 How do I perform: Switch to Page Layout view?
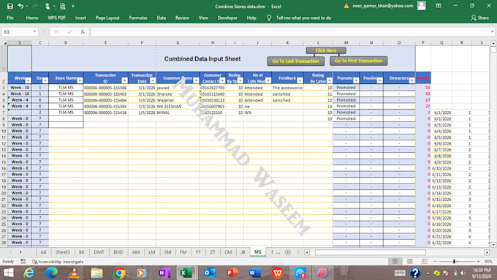409,261
